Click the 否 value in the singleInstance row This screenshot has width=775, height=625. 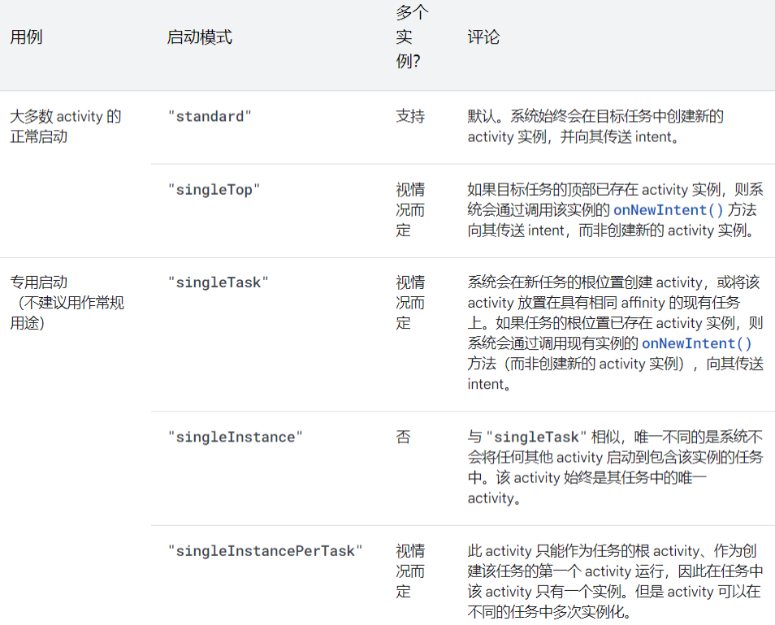coord(403,437)
